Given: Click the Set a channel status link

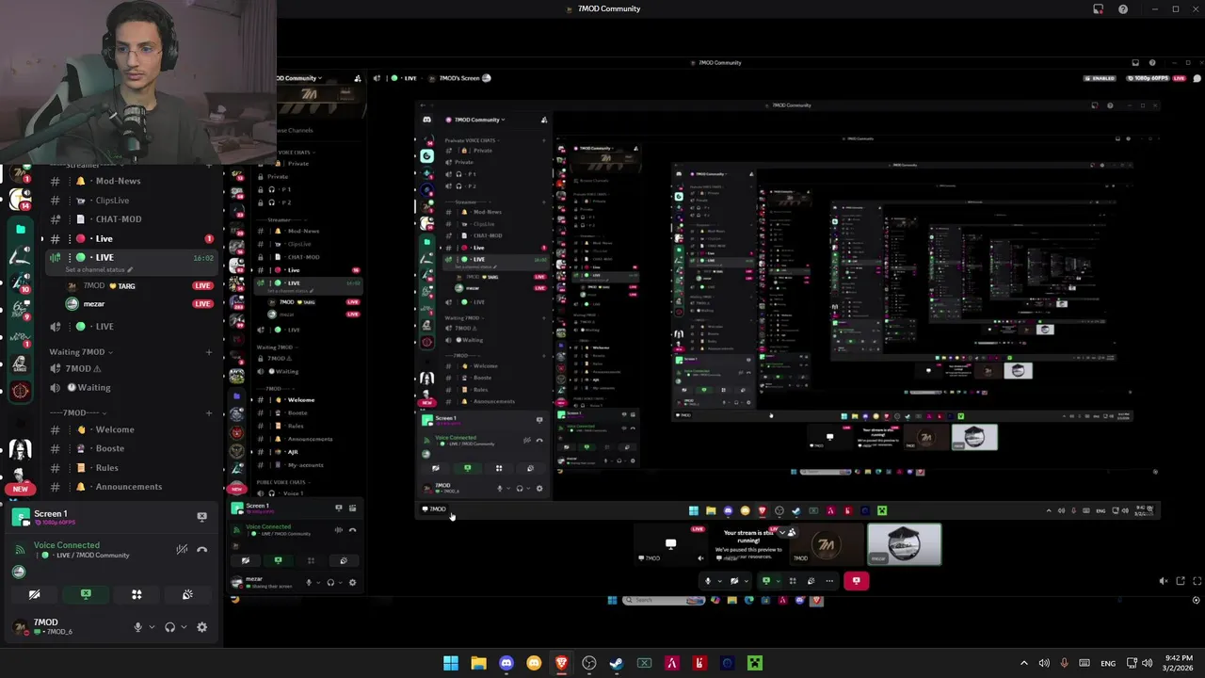Looking at the screenshot, I should coord(99,270).
